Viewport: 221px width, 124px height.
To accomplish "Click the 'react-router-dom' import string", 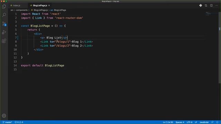I will pyautogui.click(x=69, y=18).
